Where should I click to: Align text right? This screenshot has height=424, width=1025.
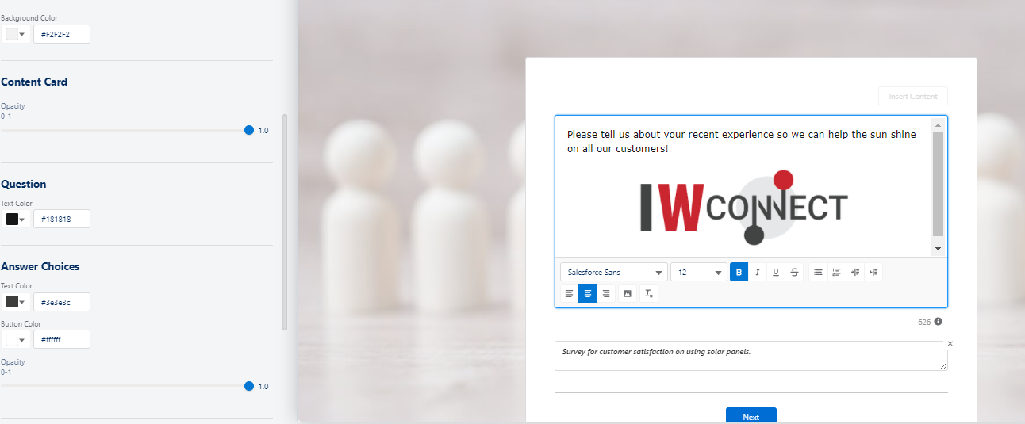[x=606, y=293]
